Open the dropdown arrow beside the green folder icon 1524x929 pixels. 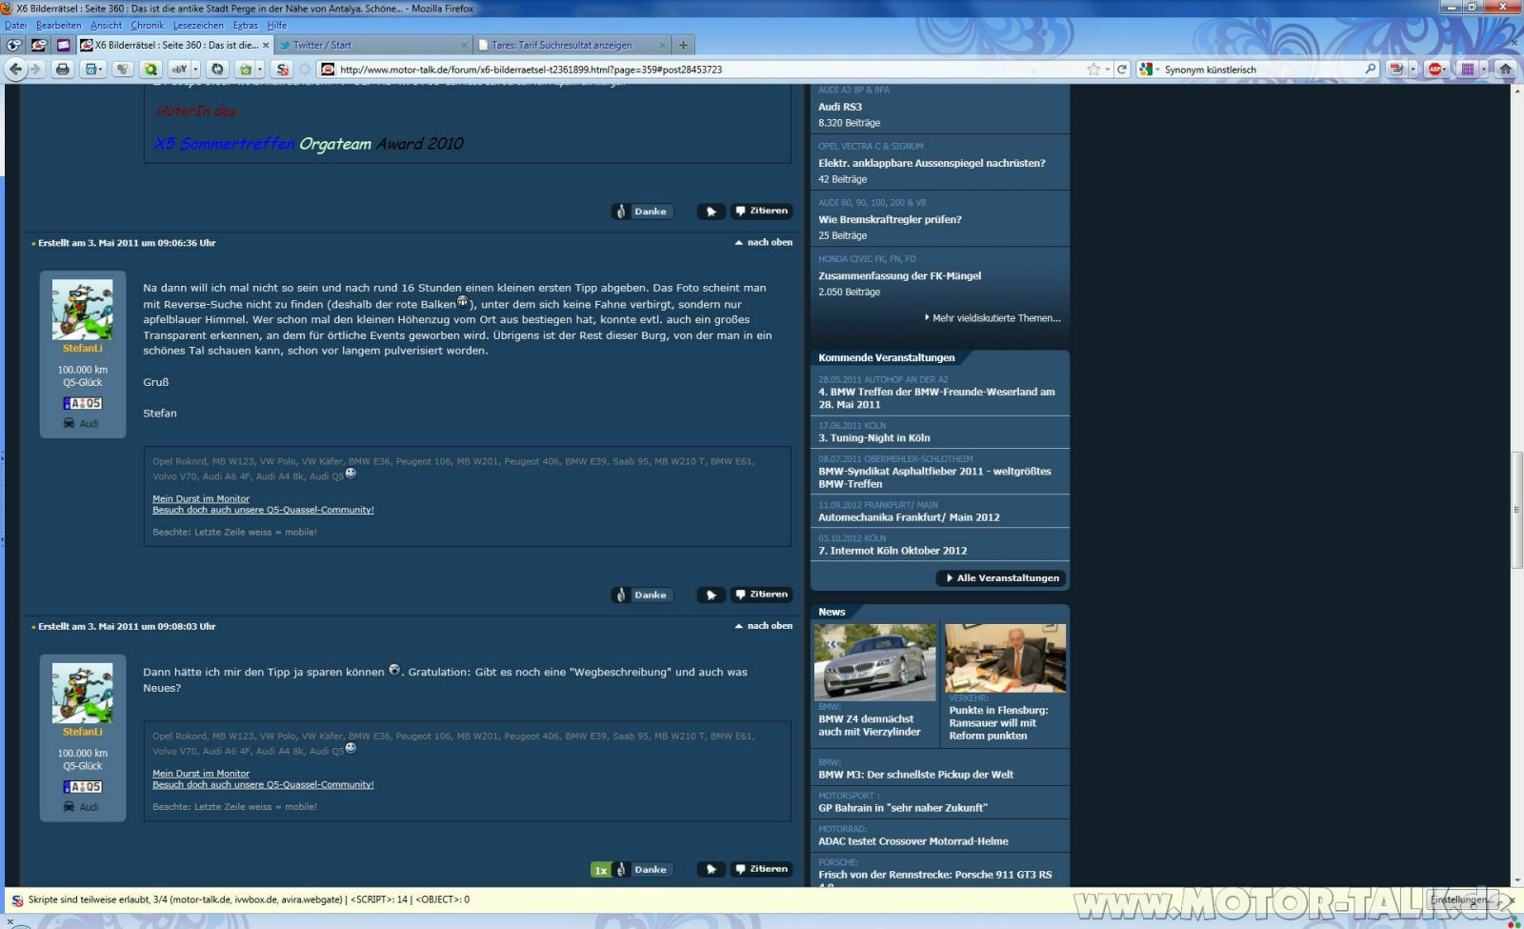pyautogui.click(x=260, y=70)
